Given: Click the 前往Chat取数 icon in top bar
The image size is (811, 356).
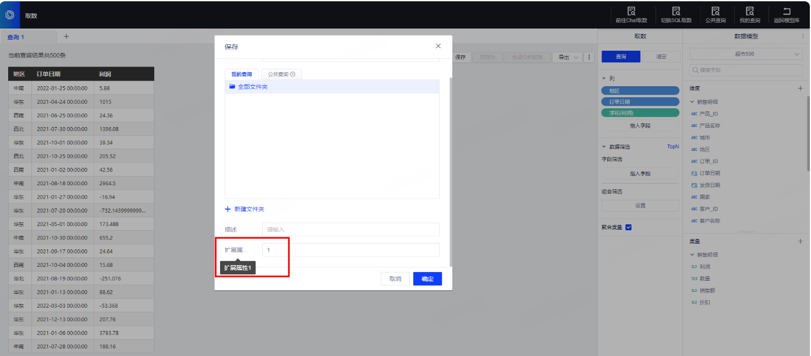Looking at the screenshot, I should (x=631, y=11).
